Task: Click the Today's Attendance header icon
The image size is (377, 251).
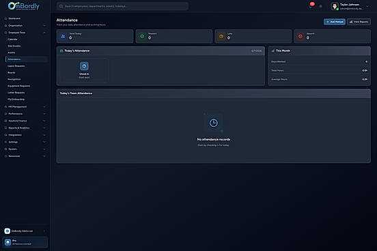Action: 61,50
